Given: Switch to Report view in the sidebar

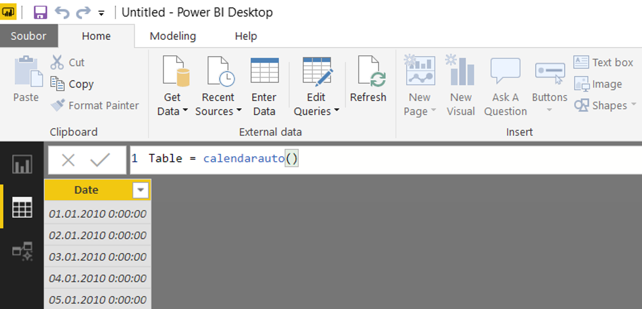Looking at the screenshot, I should coord(22,164).
